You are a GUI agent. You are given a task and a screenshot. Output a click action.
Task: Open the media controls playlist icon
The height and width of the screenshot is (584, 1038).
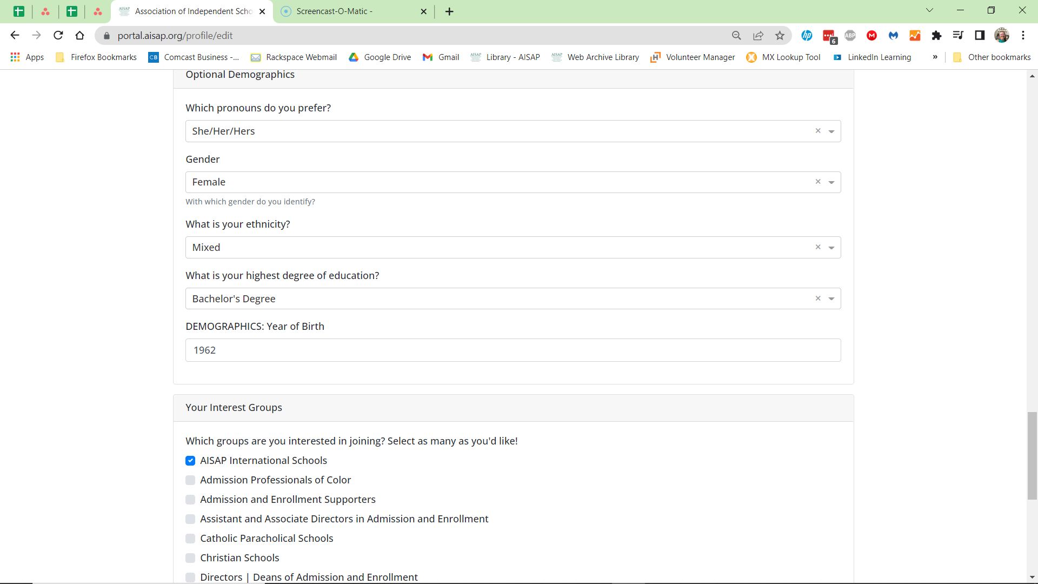tap(958, 35)
